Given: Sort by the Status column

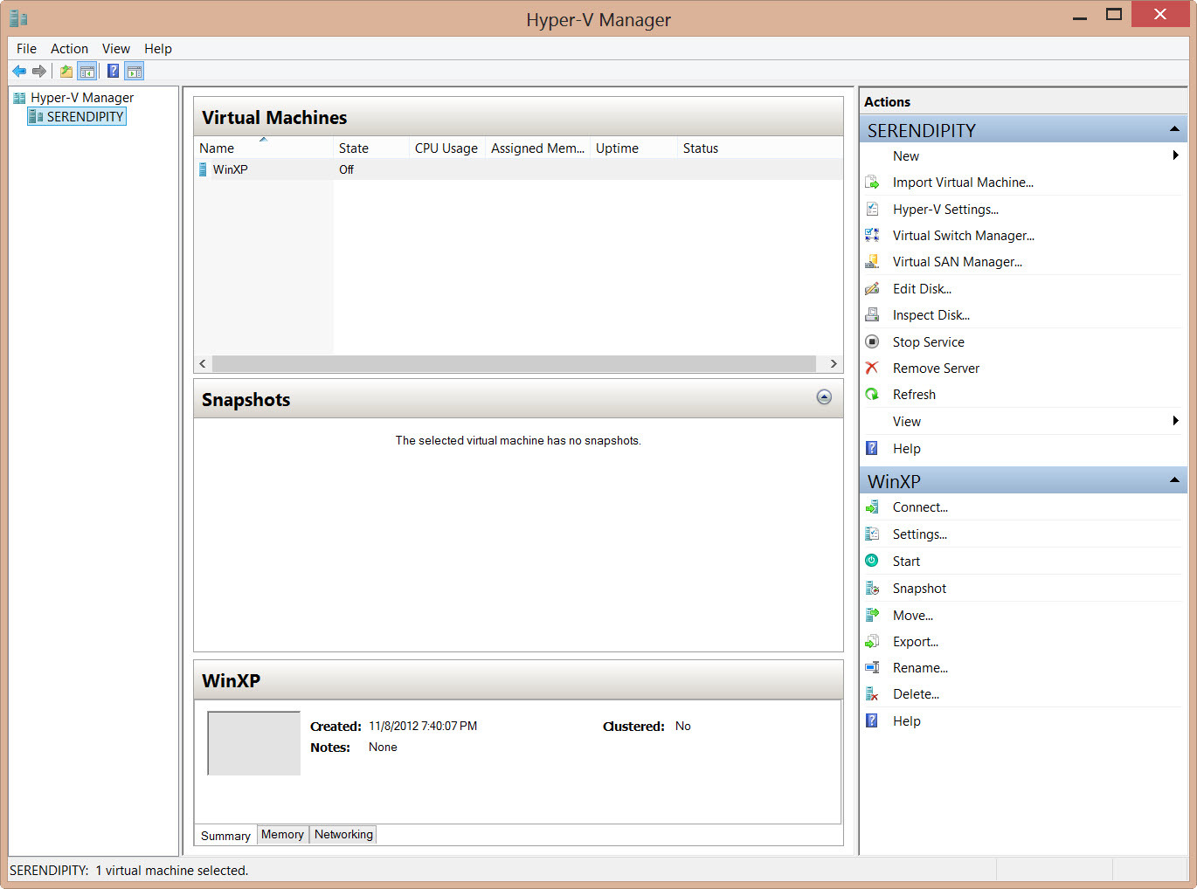Looking at the screenshot, I should click(760, 148).
